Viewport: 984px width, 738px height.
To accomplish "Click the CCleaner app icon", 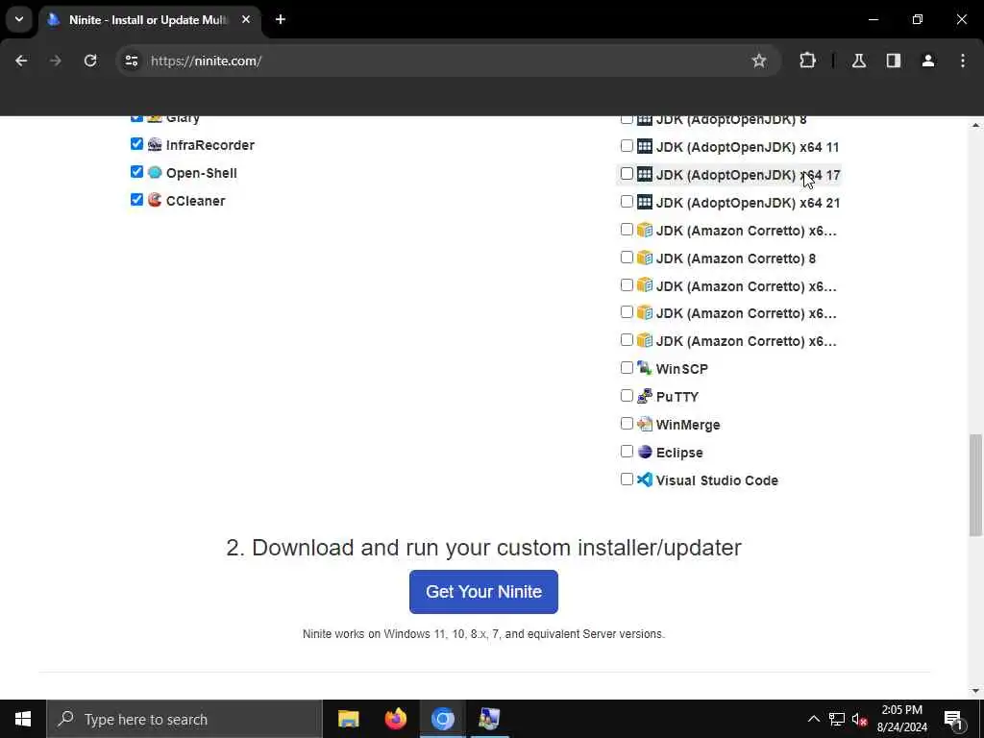I will [155, 200].
